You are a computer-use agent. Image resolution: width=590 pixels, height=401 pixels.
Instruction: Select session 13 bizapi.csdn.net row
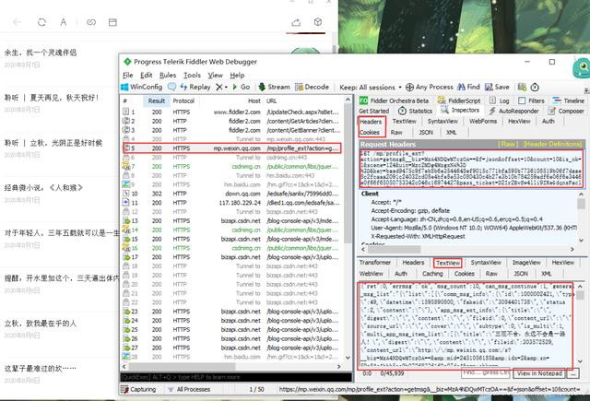coord(231,220)
